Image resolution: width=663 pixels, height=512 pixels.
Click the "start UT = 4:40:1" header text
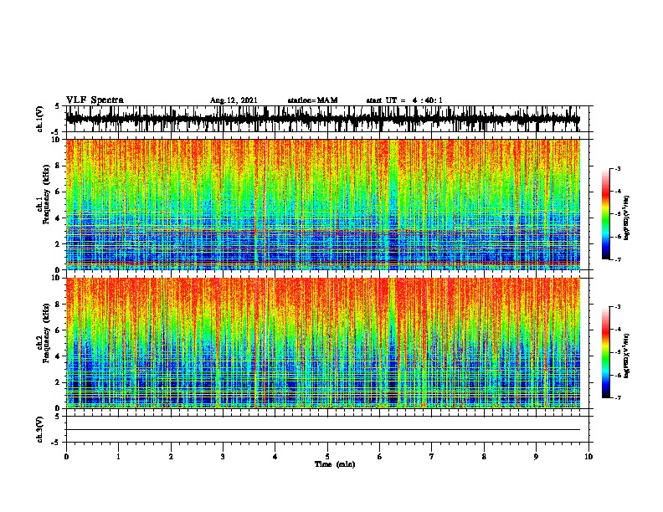tap(404, 100)
